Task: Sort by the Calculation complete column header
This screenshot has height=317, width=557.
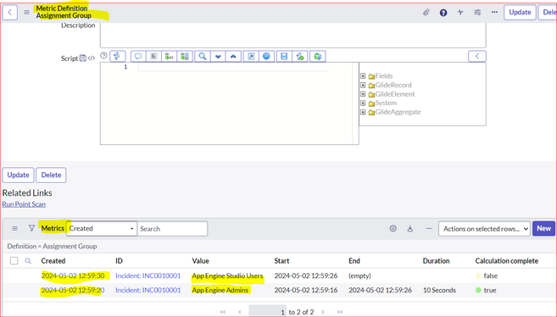Action: [x=507, y=261]
